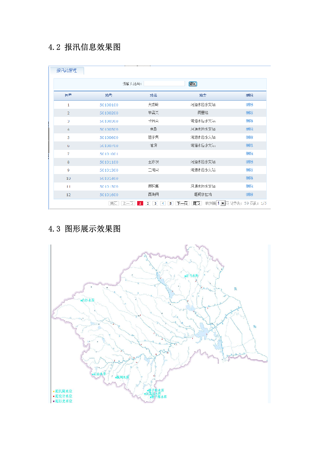Sort by the 序号 column header

click(x=68, y=95)
